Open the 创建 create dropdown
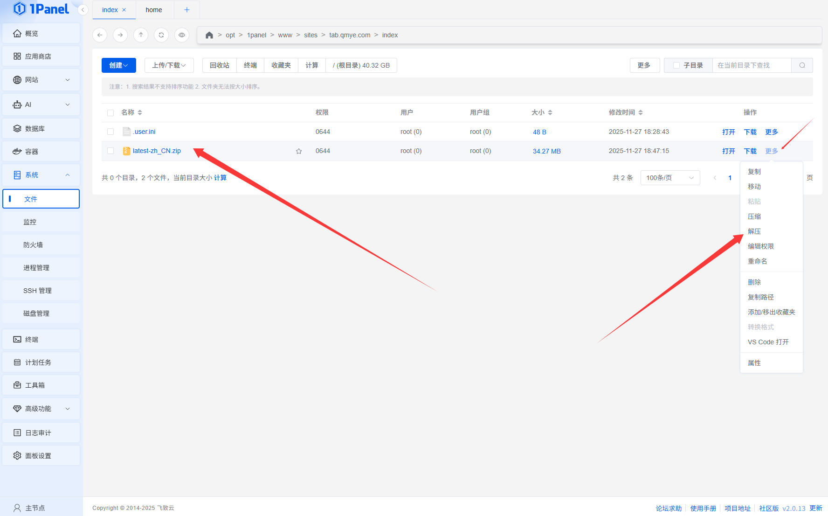Screen dimensions: 828x516 tap(119, 65)
